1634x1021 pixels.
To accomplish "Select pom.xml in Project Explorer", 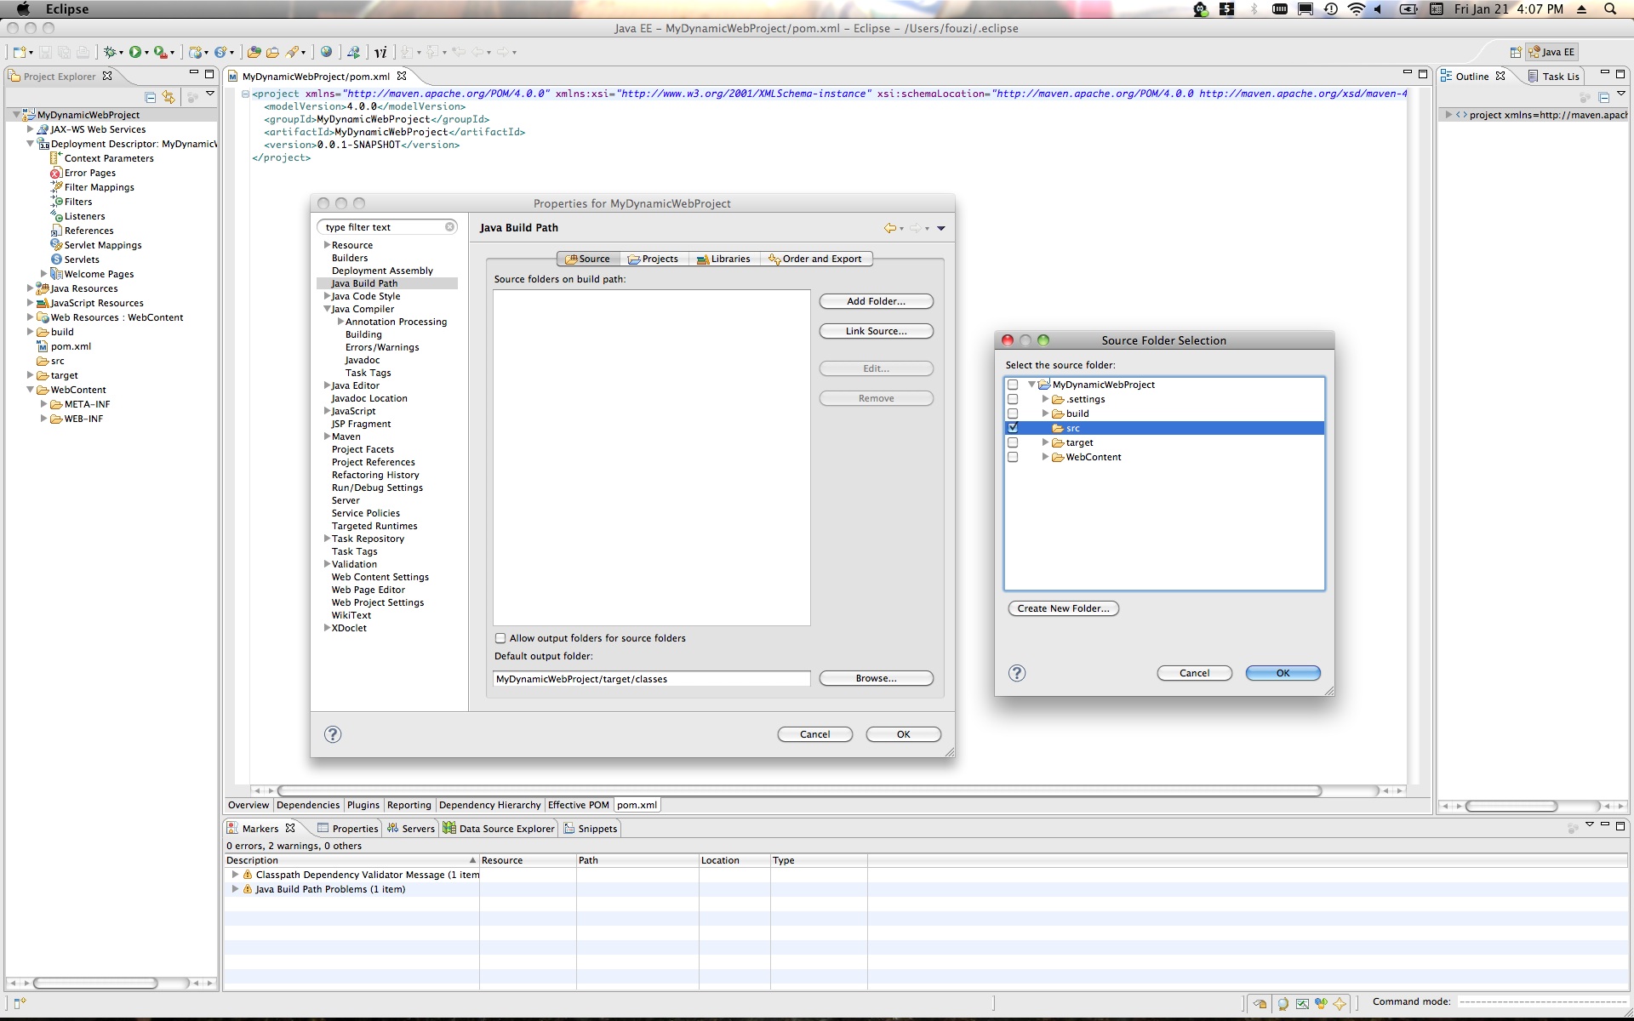I will coord(71,346).
